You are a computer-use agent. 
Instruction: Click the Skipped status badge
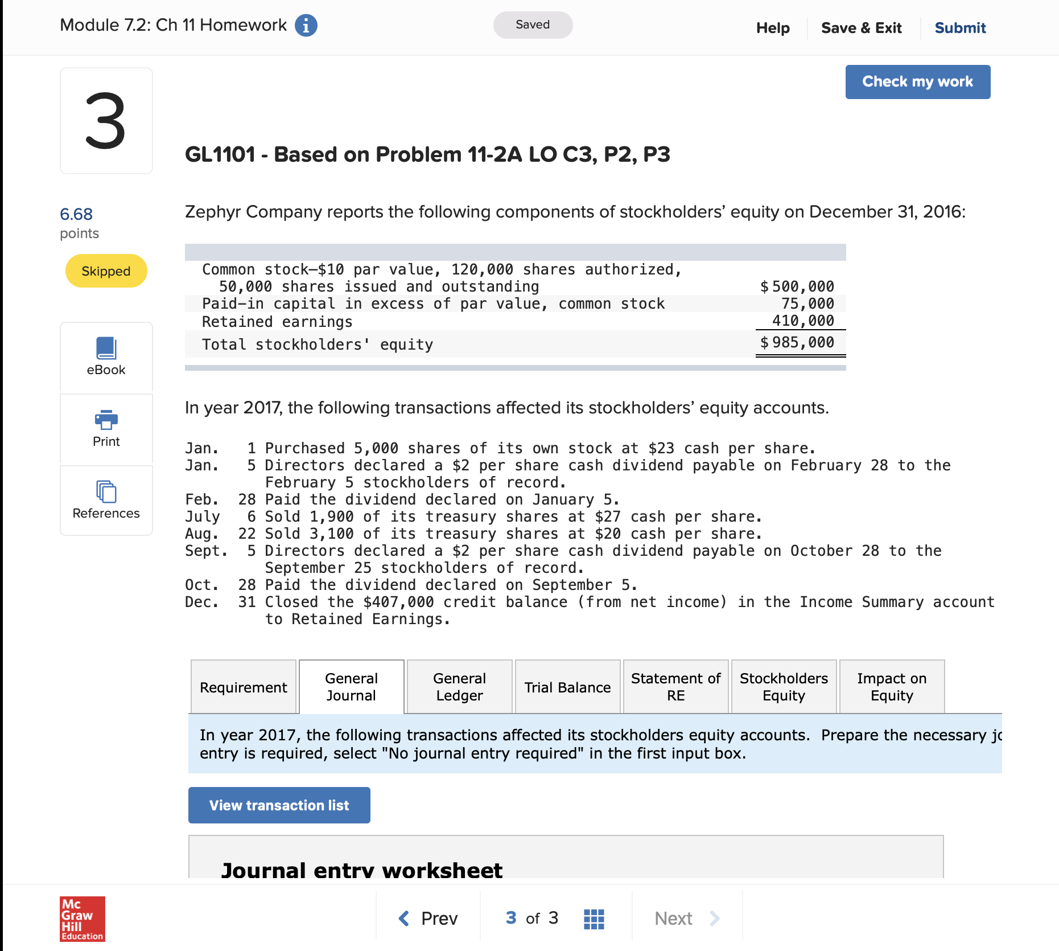(x=106, y=271)
